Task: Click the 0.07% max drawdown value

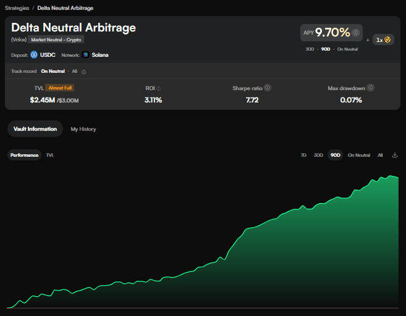Action: [x=351, y=100]
